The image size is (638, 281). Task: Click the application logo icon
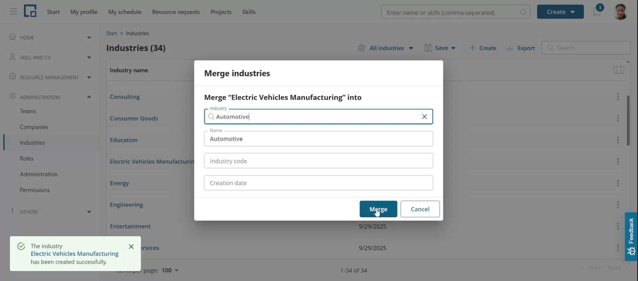coord(30,11)
